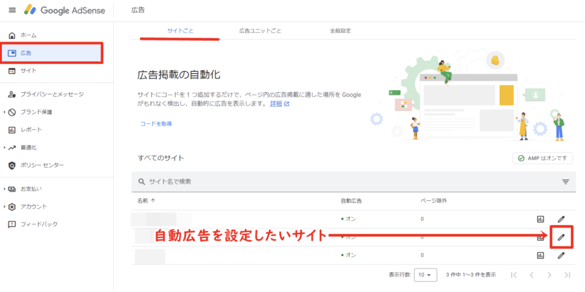Go to next page arrow in pagination
Viewport: 585px width, 292px height.
549,274
